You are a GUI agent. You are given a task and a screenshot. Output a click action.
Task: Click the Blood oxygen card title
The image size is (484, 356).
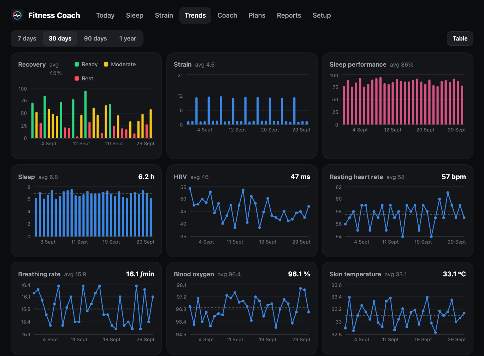(x=194, y=274)
